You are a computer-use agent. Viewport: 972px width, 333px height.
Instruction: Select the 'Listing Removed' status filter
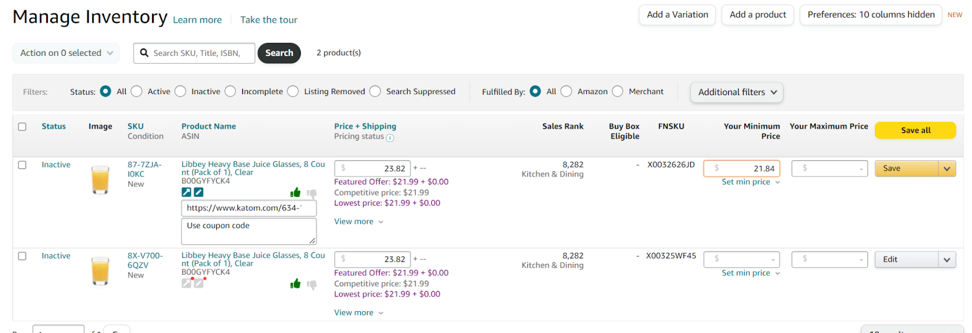coord(293,91)
